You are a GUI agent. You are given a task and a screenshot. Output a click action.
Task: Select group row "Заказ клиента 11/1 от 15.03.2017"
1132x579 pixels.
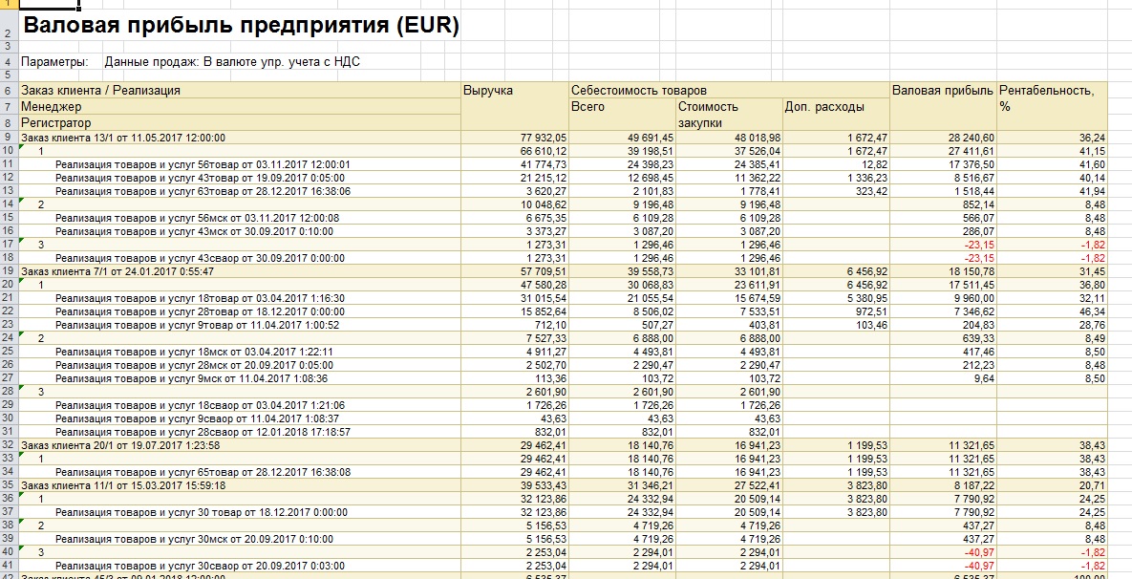tap(120, 485)
